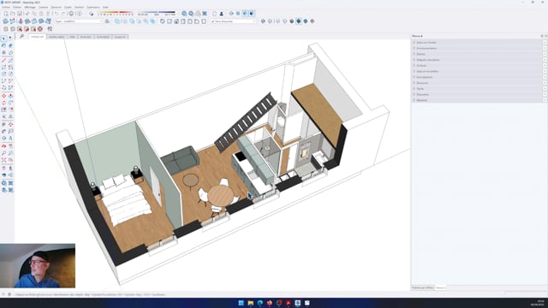This screenshot has height=308, width=548.
Task: Select the Tape Measure tool
Action: coord(3,124)
